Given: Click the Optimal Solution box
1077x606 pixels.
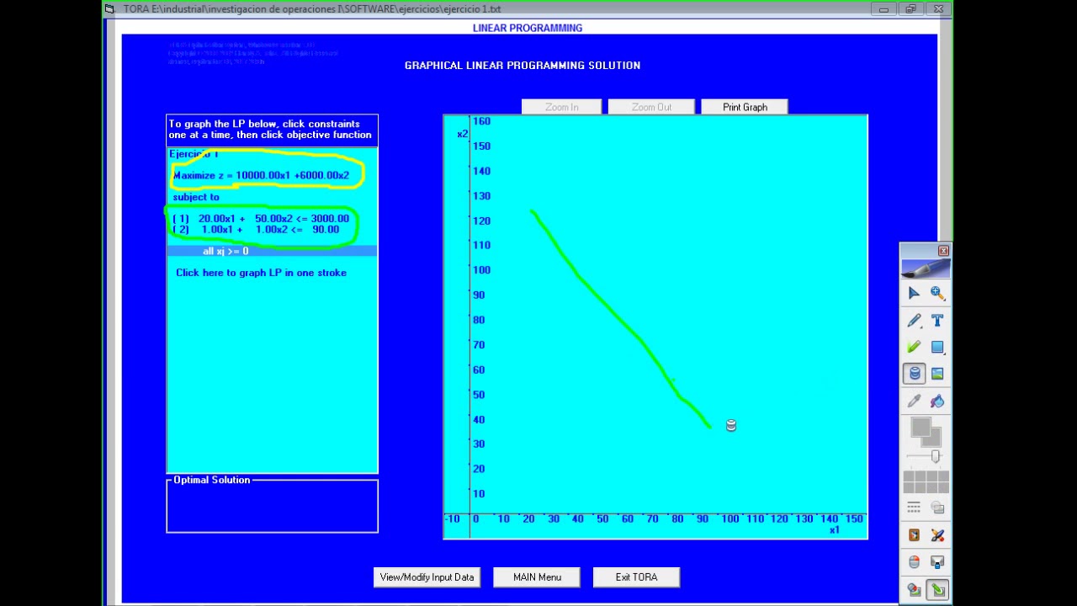Looking at the screenshot, I should pyautogui.click(x=272, y=507).
